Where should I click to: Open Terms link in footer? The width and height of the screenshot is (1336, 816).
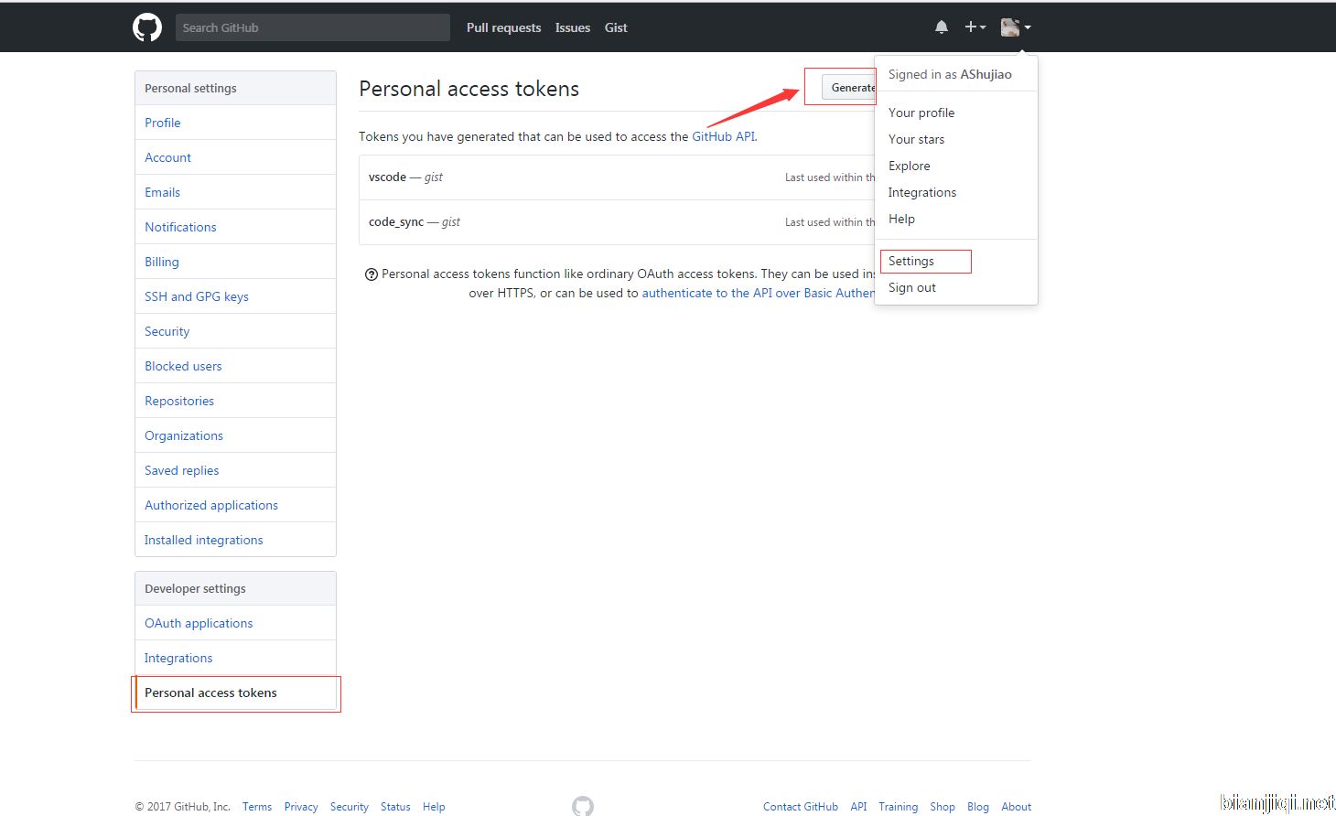(x=257, y=807)
